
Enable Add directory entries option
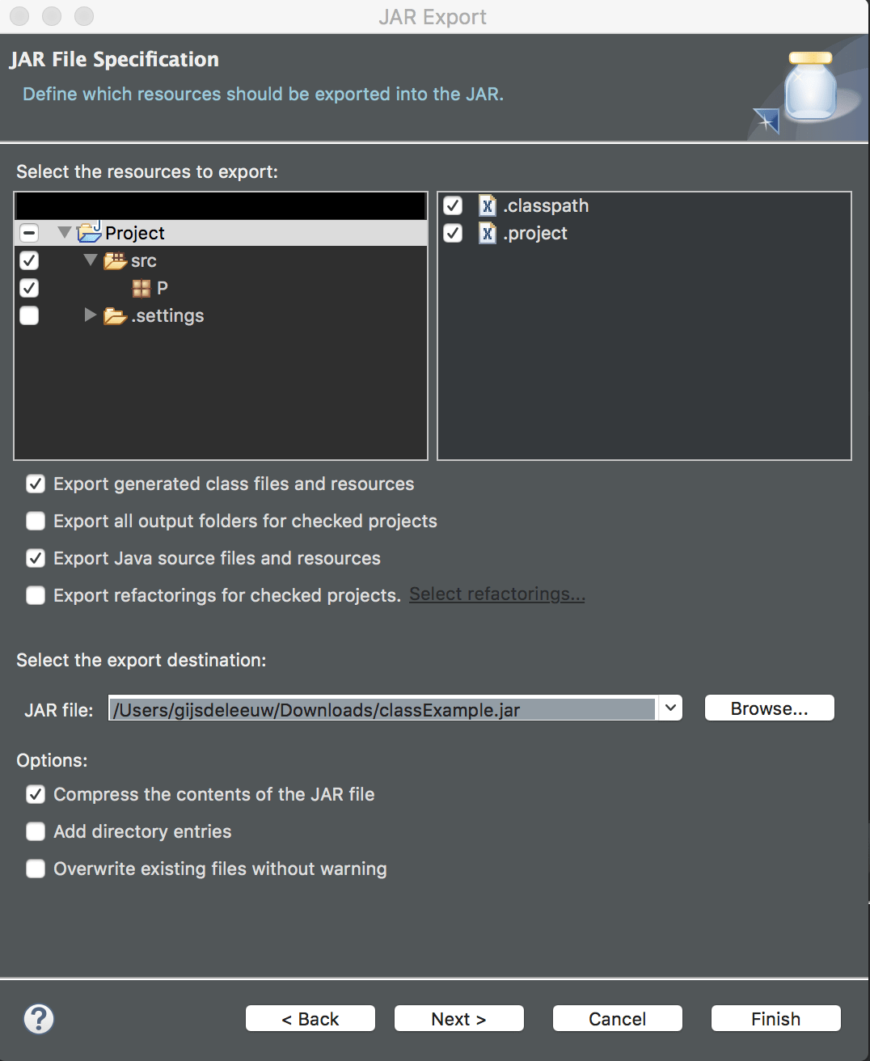(36, 831)
